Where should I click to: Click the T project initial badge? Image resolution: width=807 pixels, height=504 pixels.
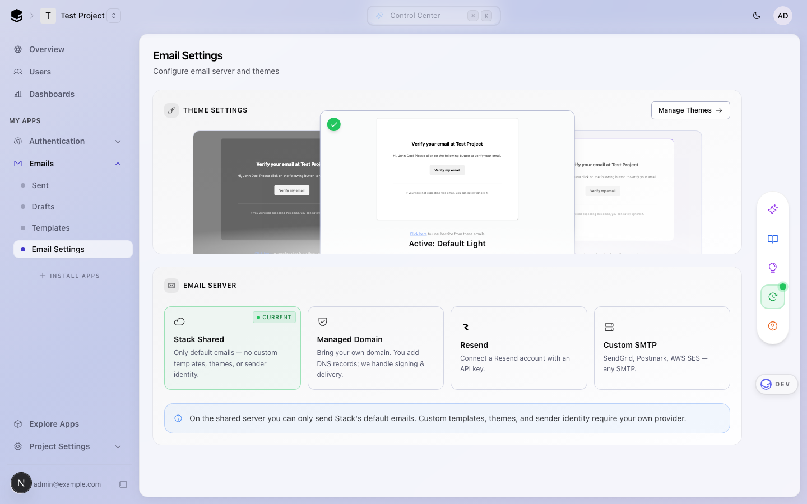(48, 16)
